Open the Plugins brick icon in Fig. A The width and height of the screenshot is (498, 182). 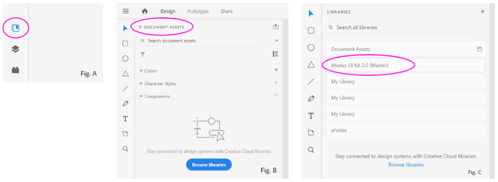pos(15,70)
